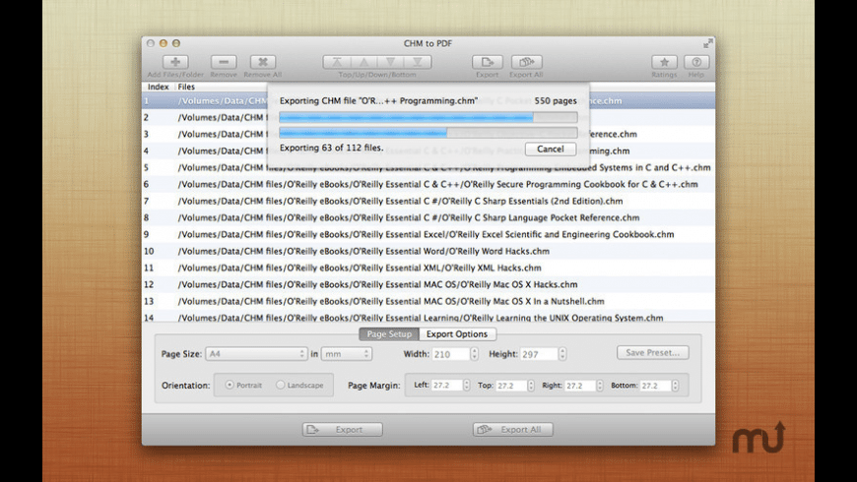Click the Right margin field 27.2

(x=580, y=386)
